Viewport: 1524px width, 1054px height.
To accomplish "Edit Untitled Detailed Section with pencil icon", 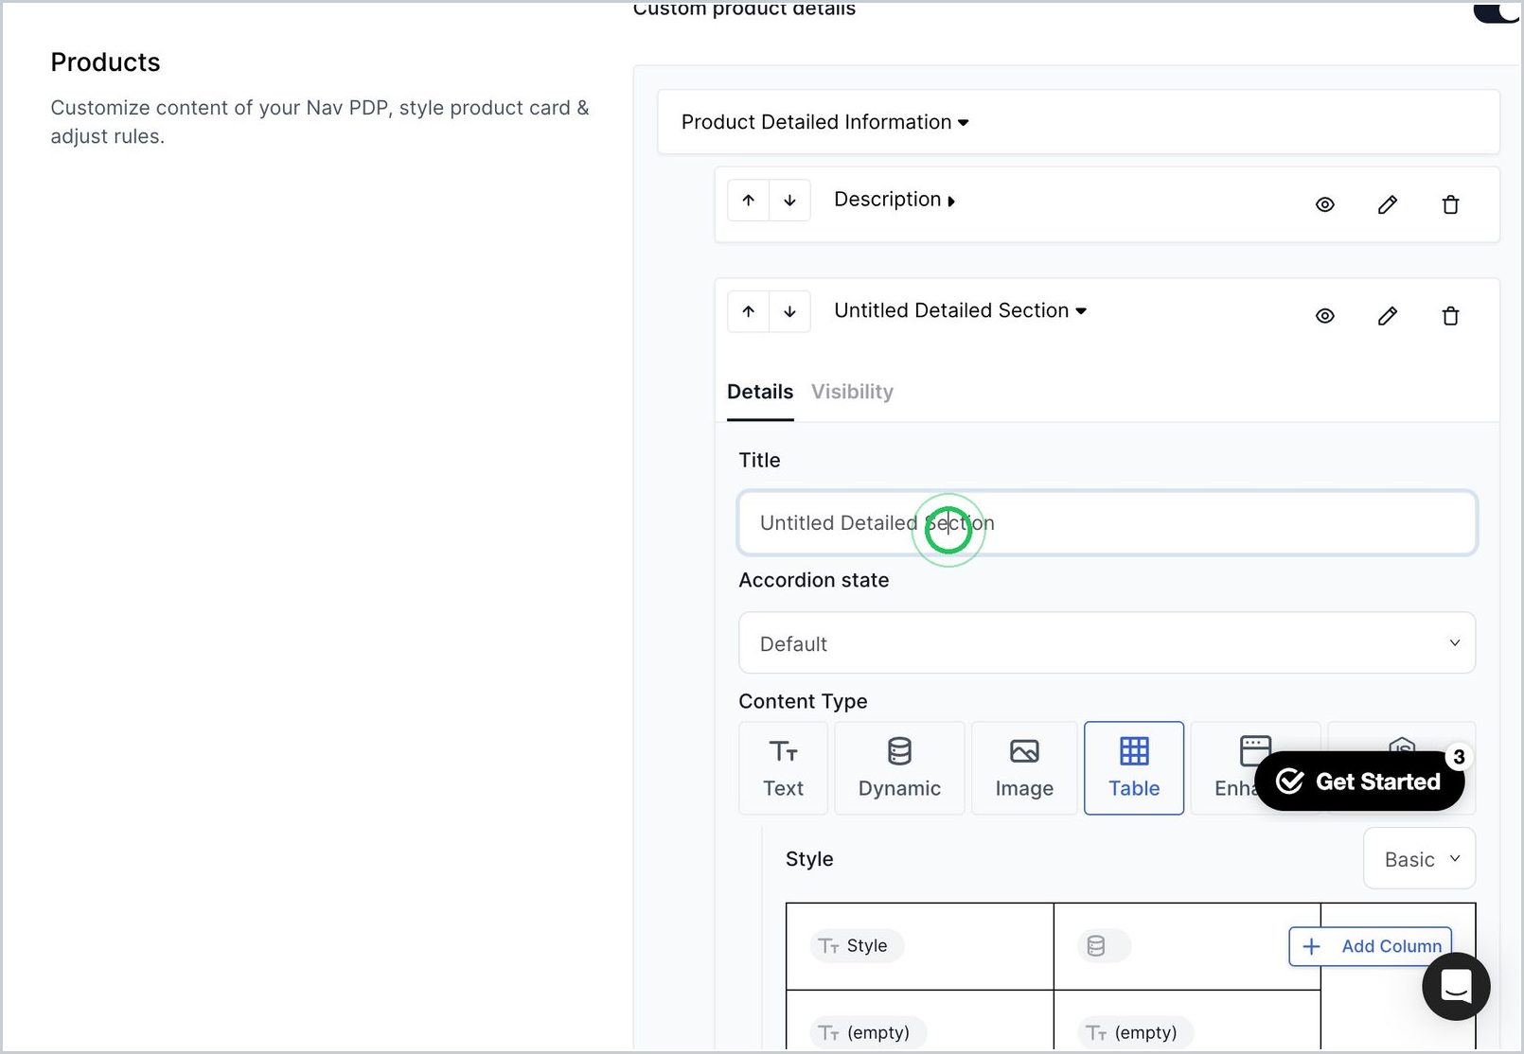I will (1387, 316).
